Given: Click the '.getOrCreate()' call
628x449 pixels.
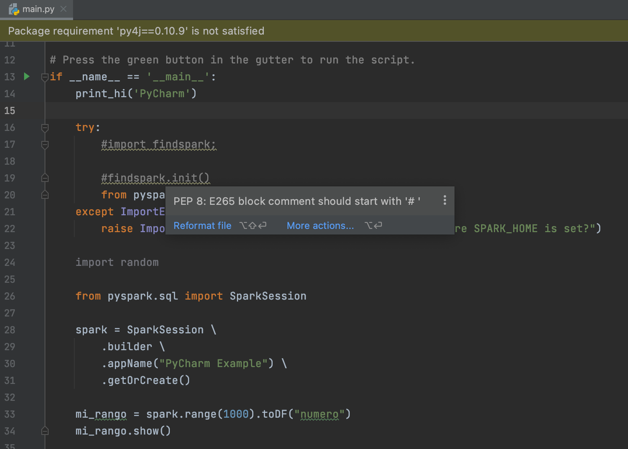Looking at the screenshot, I should tap(146, 380).
